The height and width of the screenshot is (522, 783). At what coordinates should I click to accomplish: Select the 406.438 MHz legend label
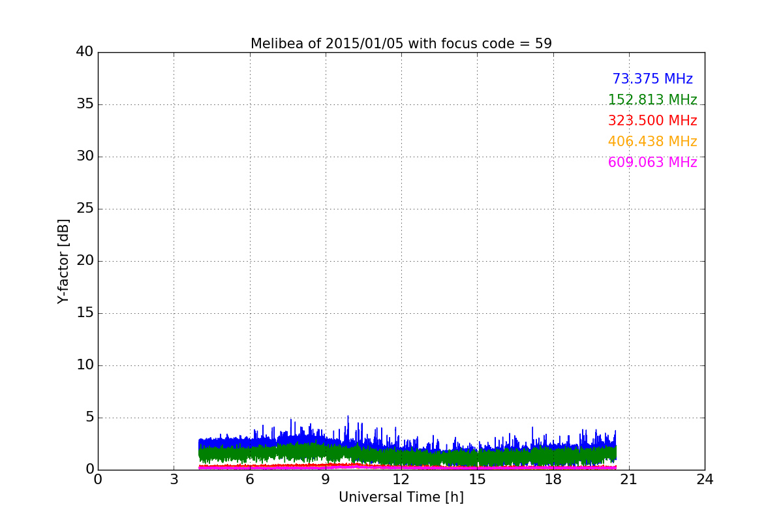click(652, 142)
